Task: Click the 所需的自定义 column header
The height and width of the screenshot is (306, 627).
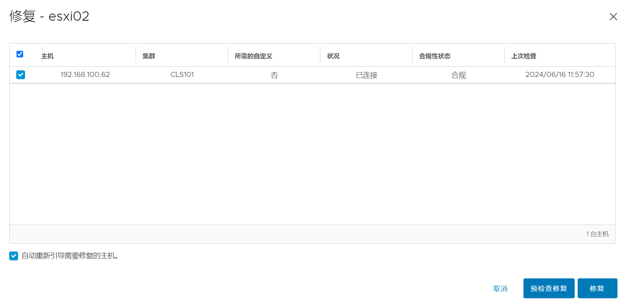Action: point(253,56)
